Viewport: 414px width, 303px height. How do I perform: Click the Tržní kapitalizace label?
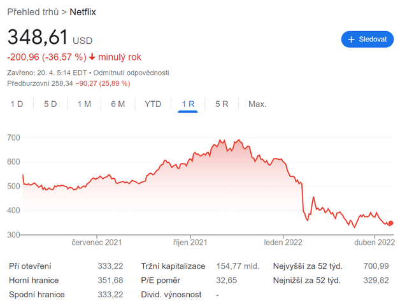(172, 266)
